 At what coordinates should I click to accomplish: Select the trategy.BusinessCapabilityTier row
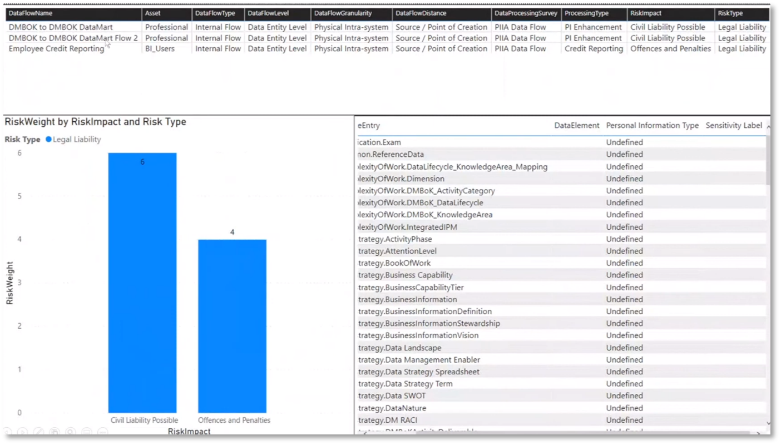(x=561, y=287)
